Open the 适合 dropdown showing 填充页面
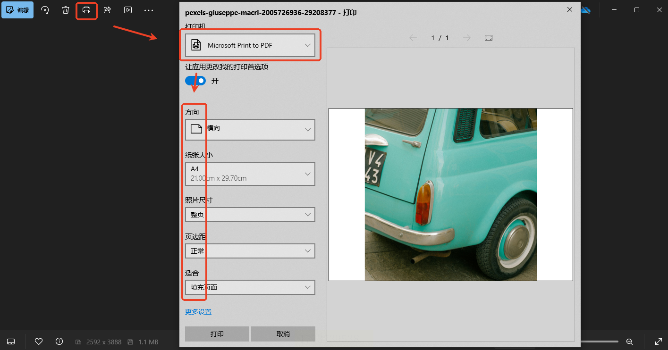 250,287
